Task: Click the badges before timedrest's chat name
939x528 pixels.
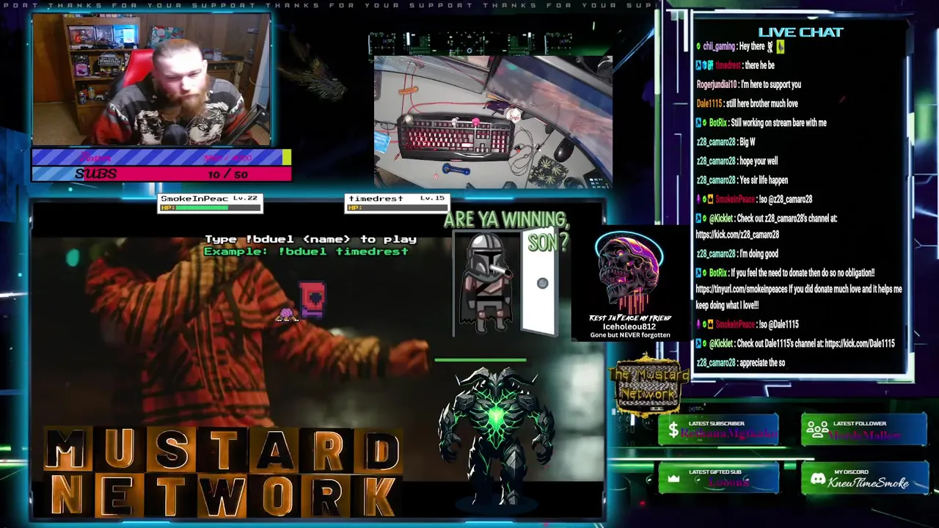Action: [x=704, y=65]
